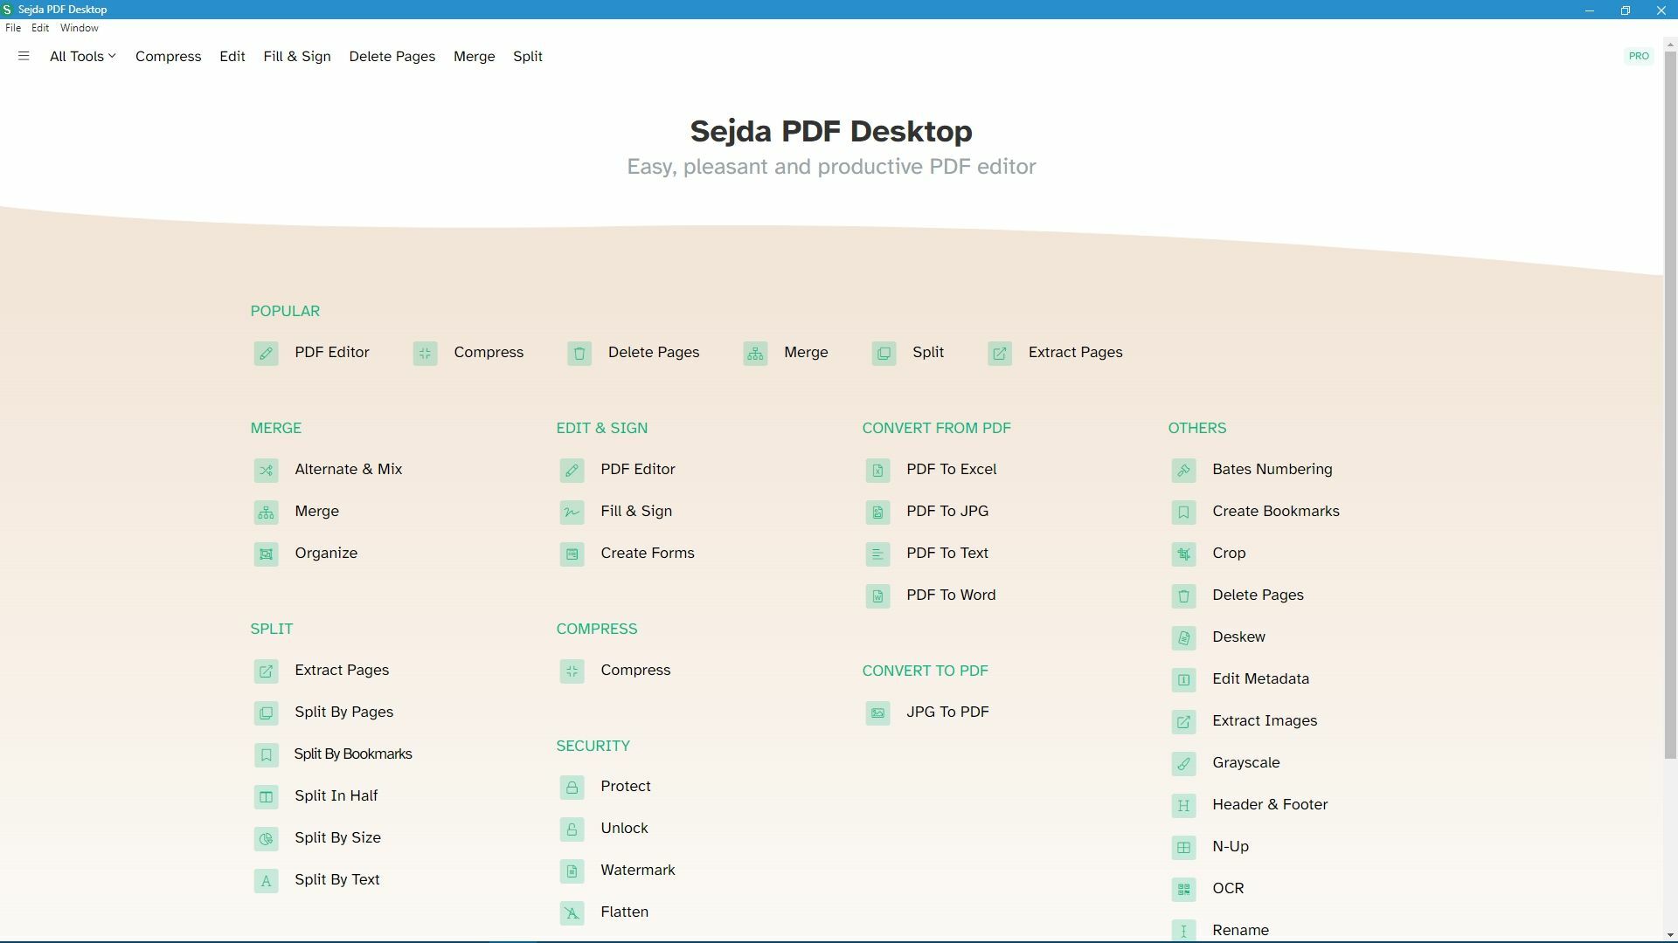Click the Alternate & Mix shuffle icon

267,471
